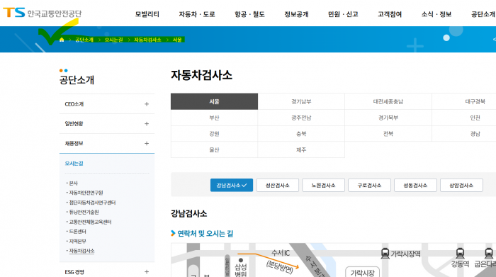Choose the 구로검사소 button

pos(369,186)
